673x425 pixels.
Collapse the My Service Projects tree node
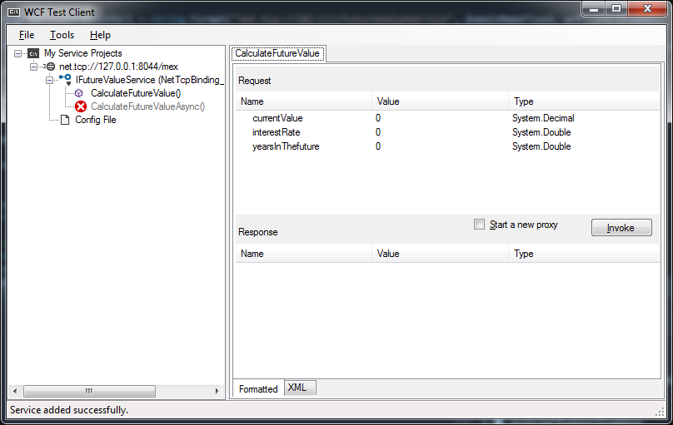point(18,53)
